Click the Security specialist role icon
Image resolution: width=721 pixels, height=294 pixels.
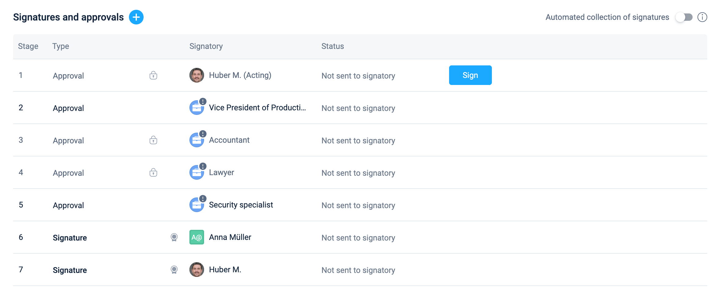point(197,205)
